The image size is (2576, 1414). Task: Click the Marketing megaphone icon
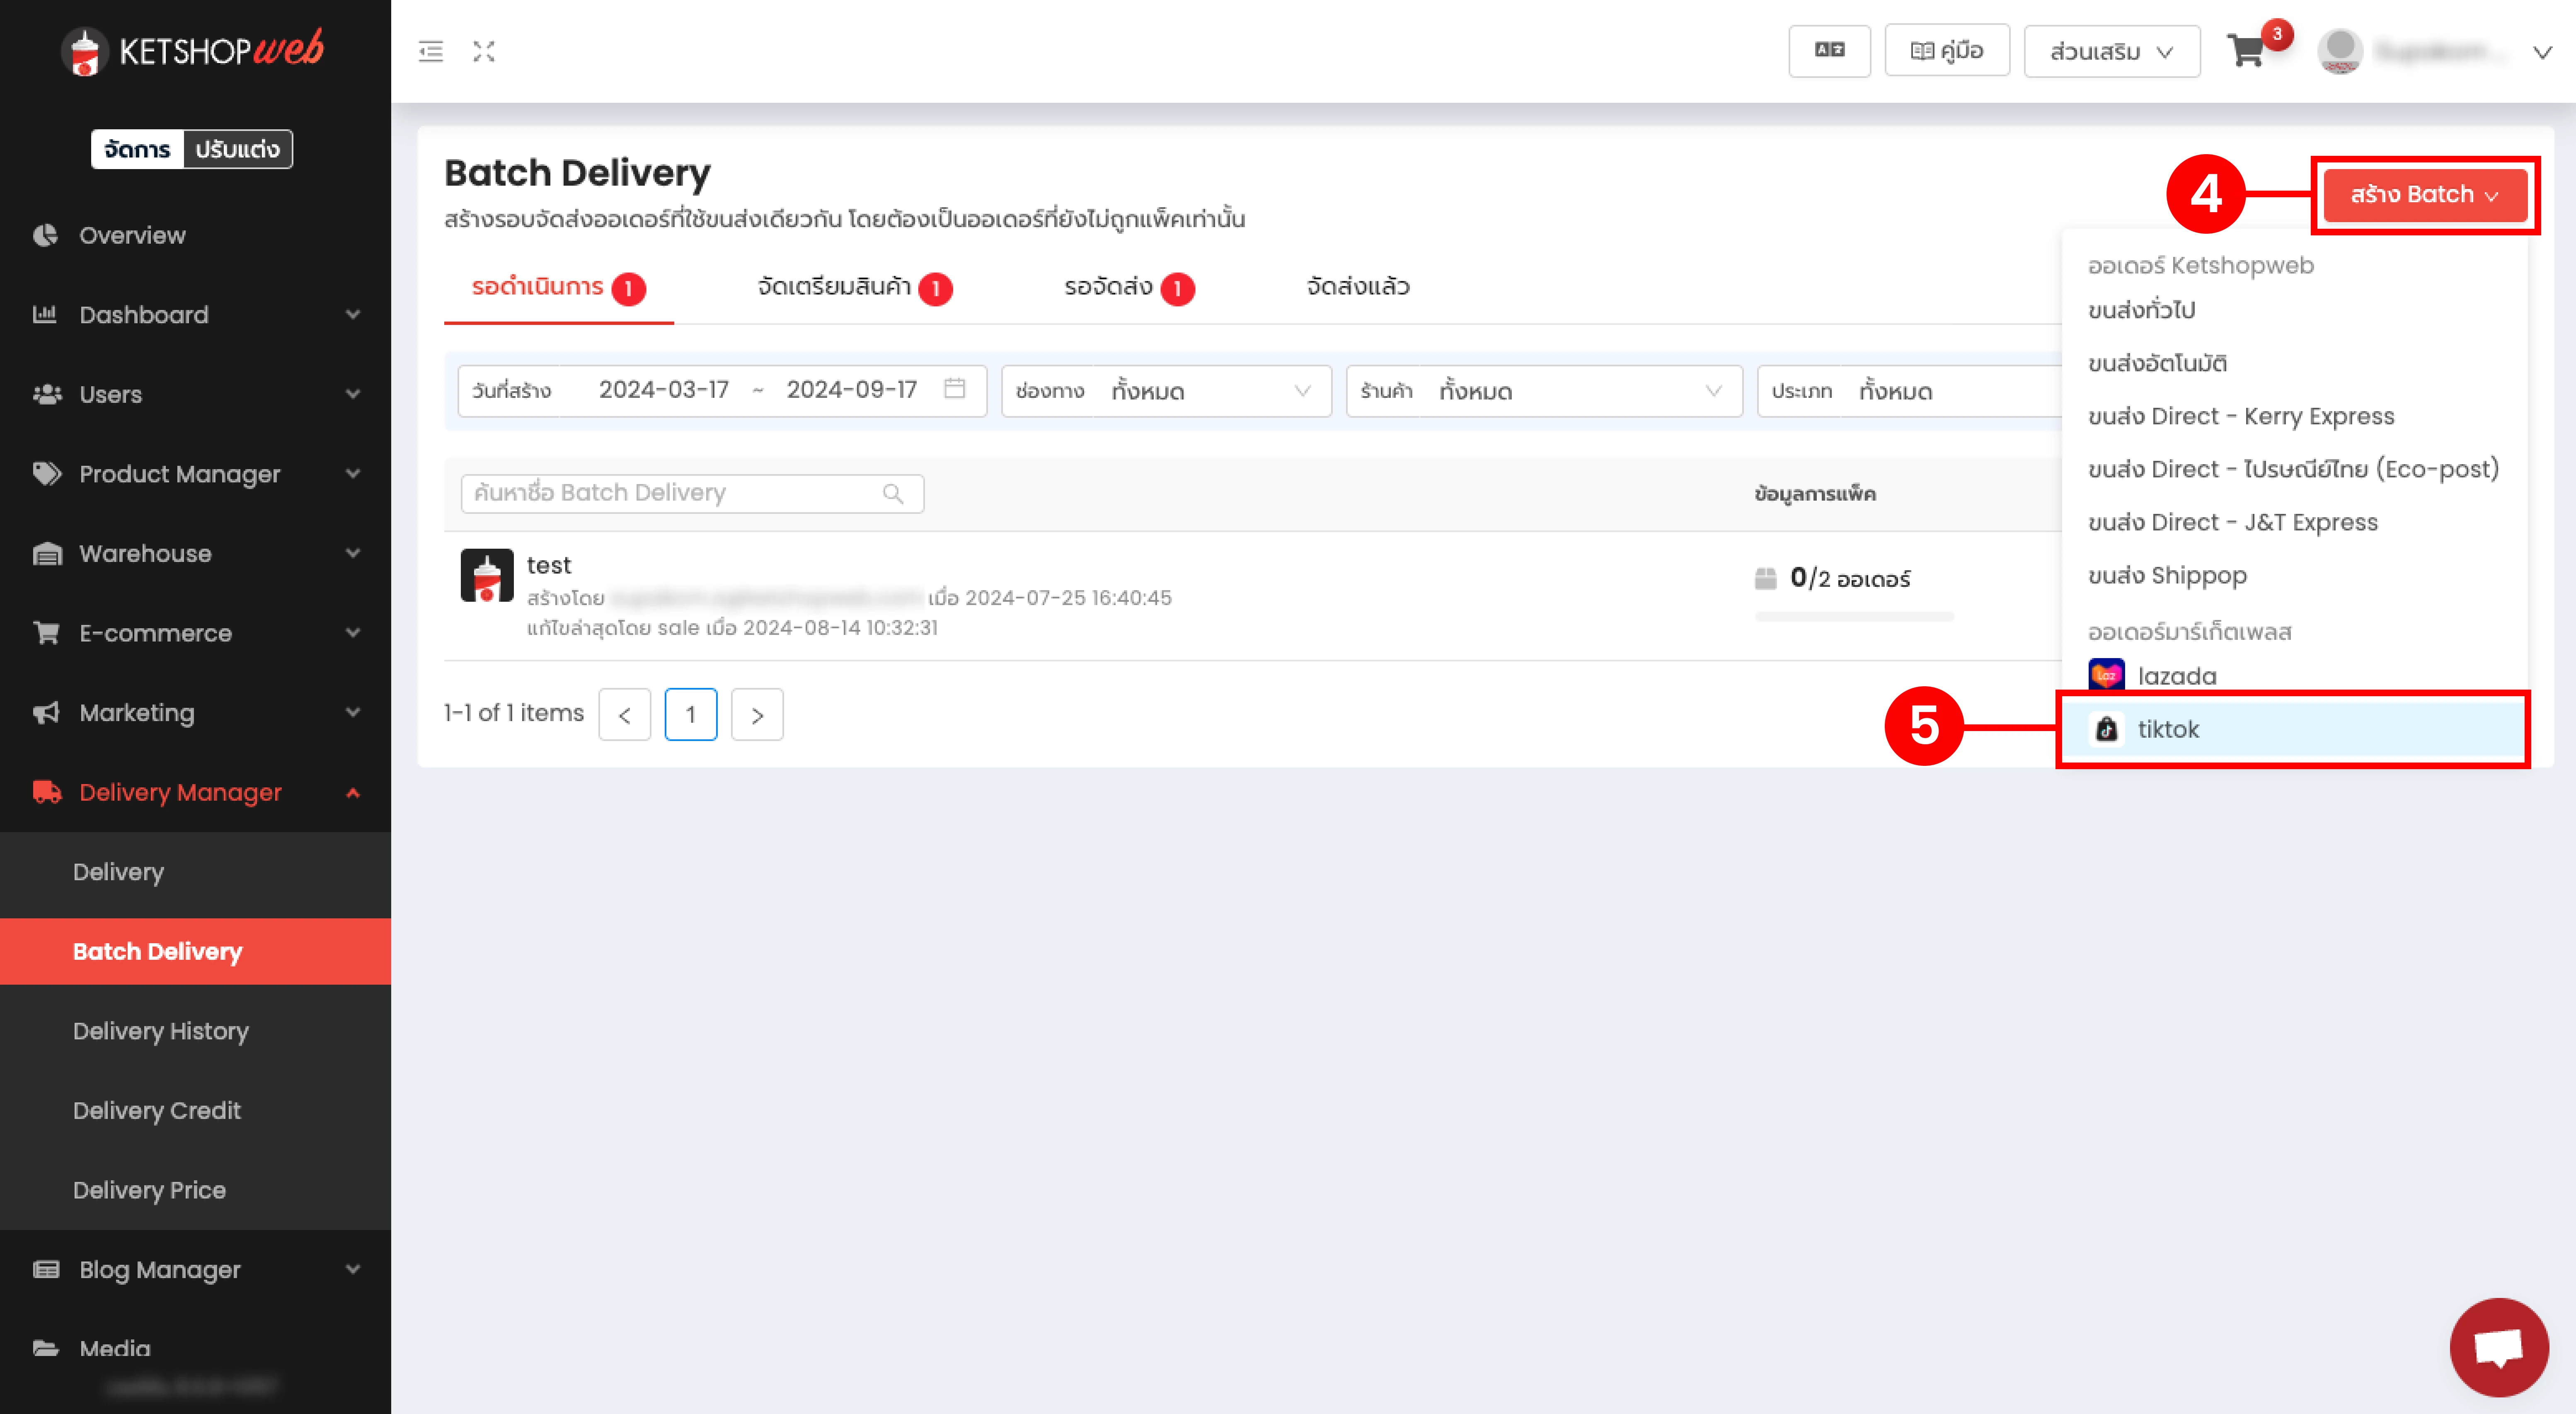click(x=46, y=713)
